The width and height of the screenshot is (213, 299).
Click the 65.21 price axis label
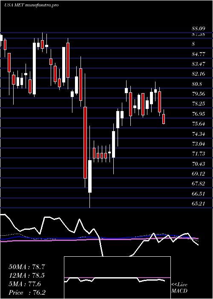199,204
